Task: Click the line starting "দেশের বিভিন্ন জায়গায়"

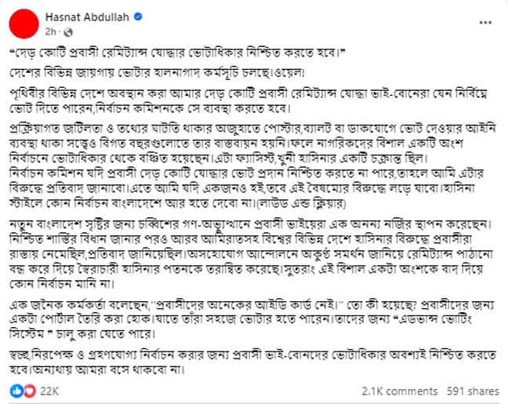Action: (157, 73)
